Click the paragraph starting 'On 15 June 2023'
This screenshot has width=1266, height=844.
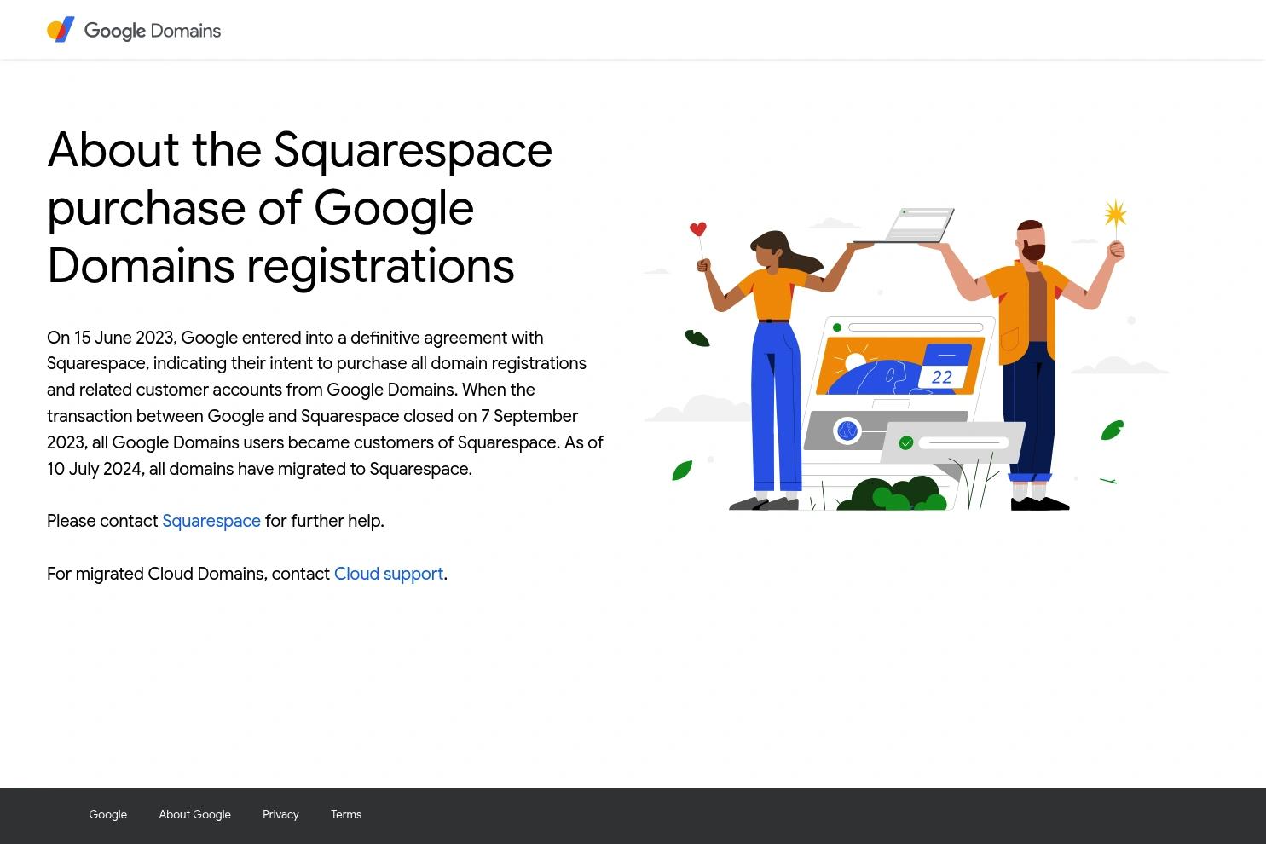[x=326, y=403]
